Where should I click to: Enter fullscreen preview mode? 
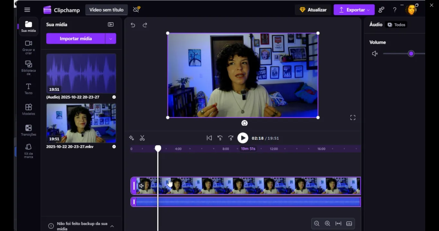(x=353, y=118)
